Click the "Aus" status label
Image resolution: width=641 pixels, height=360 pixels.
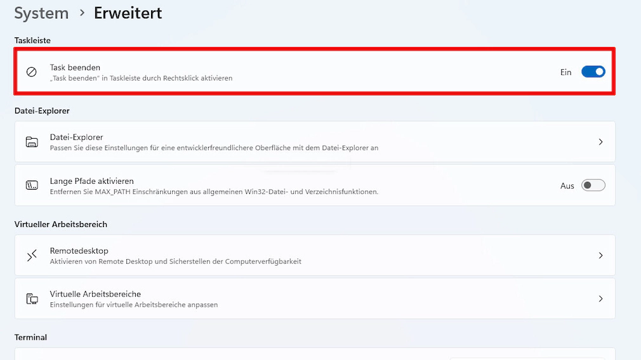click(x=567, y=186)
